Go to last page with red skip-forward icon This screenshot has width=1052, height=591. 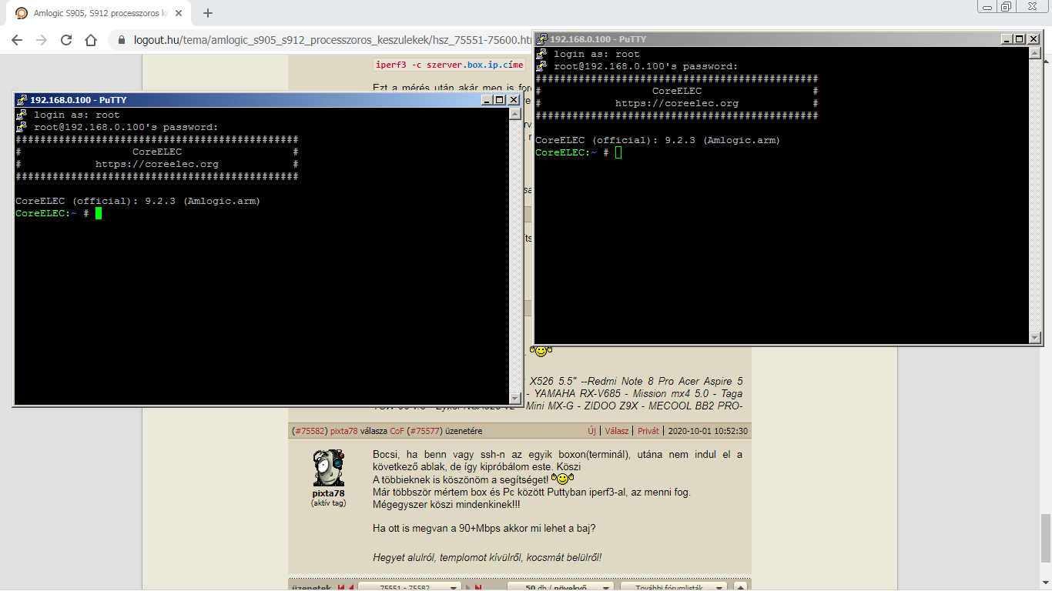[x=478, y=587]
